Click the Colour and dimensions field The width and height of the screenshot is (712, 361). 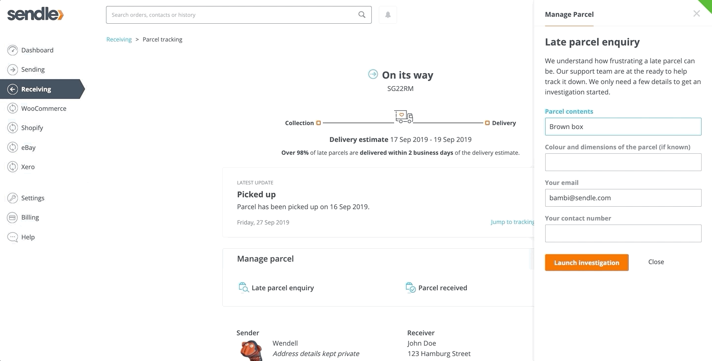623,162
